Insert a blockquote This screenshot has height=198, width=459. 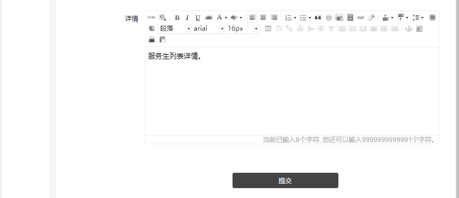pos(318,18)
